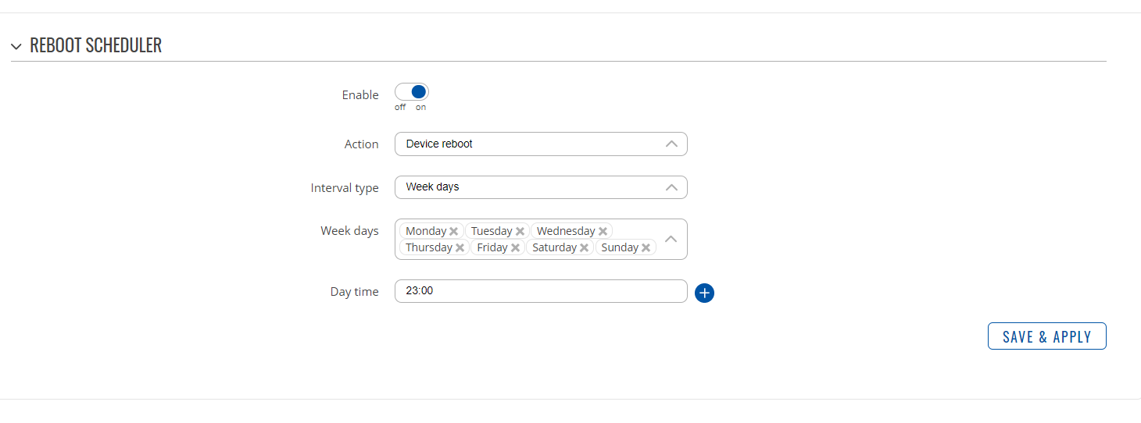Click the 'on' label under Enable switch
The image size is (1141, 423).
point(420,108)
